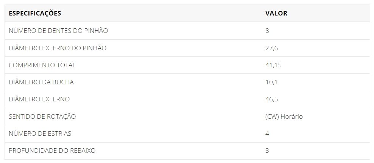Click the (CW) Horário value
This screenshot has height=163, width=374.
(284, 116)
